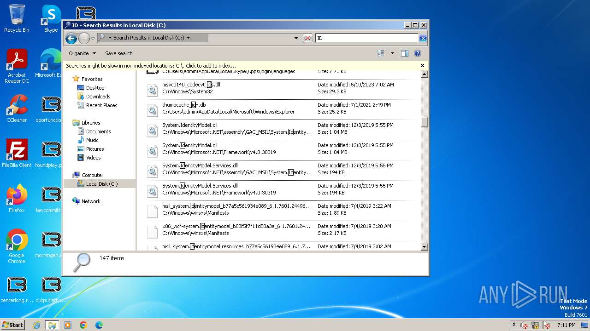This screenshot has width=590, height=331.
Task: Open the Pictures library
Action: [x=95, y=149]
